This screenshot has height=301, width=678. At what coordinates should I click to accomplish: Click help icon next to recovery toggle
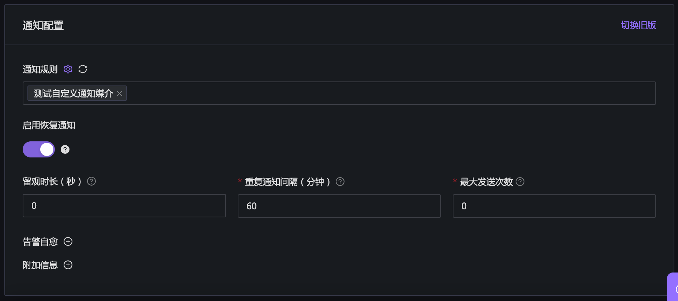coord(65,149)
